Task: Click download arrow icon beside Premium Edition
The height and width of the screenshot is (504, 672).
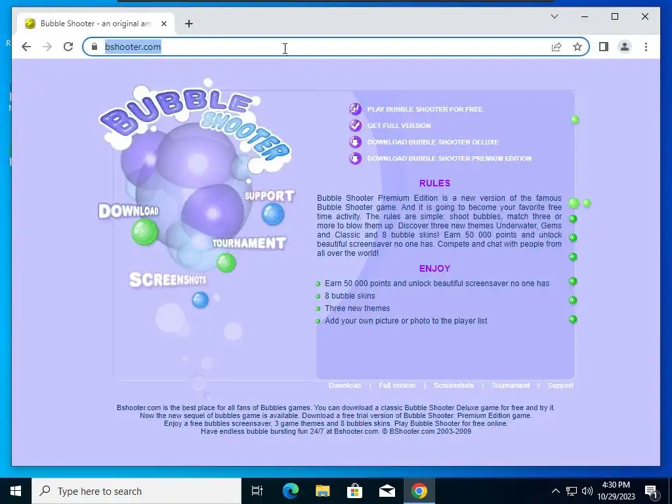Action: pos(355,158)
